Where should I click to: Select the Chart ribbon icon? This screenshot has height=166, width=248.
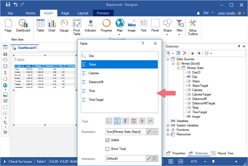pyautogui.click(x=52, y=26)
